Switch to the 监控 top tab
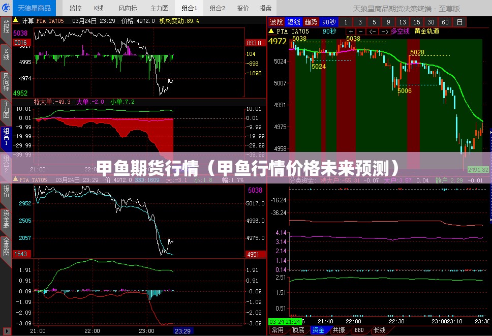This screenshot has width=492, height=336. [x=75, y=8]
